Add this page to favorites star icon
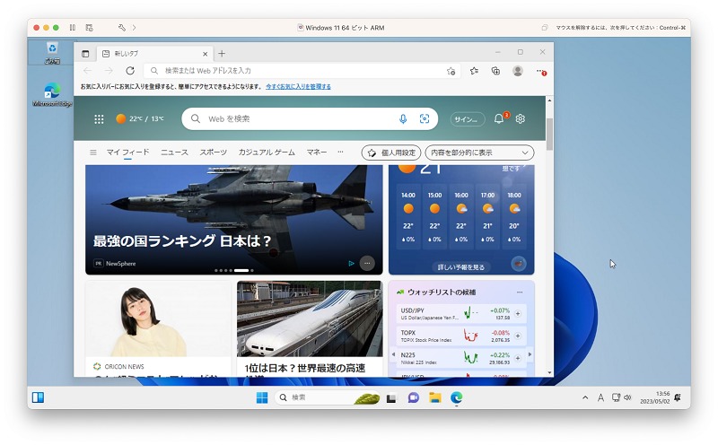 coord(451,71)
